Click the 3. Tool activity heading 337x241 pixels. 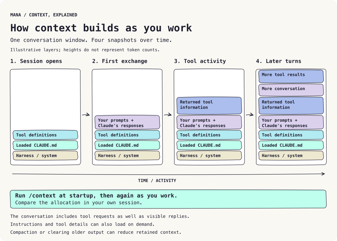coord(200,61)
